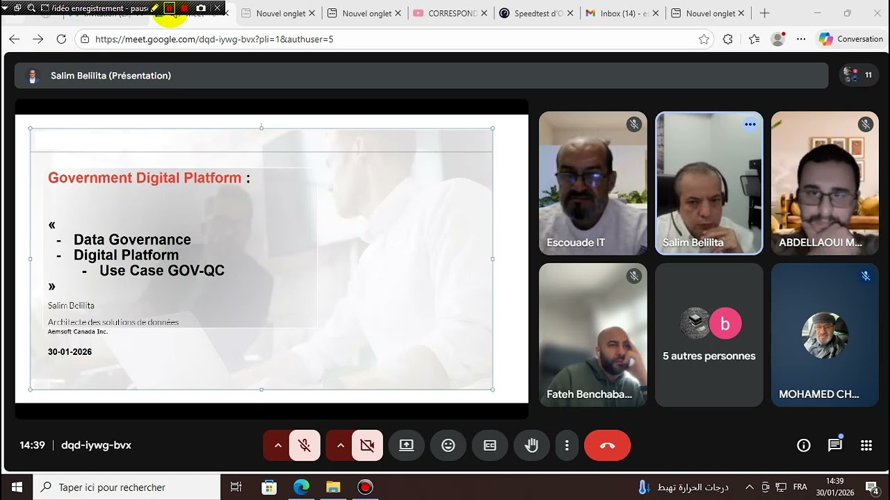Open audio settings arrow beside microphone
Image resolution: width=890 pixels, height=500 pixels.
[278, 446]
